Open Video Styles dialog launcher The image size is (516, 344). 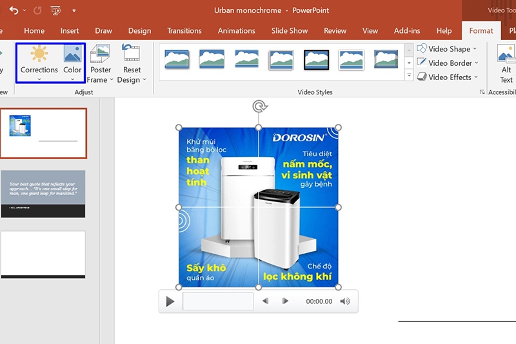tap(482, 92)
